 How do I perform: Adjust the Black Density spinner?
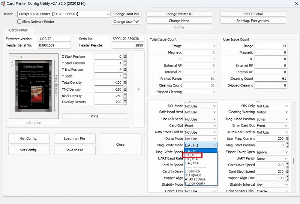[125, 96]
